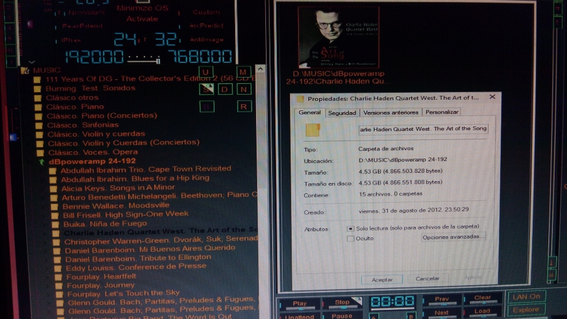Viewport: 567px width, 319px height.
Task: Select Abdullah Ibrahim. Blues for a Hip King
Action: point(135,178)
